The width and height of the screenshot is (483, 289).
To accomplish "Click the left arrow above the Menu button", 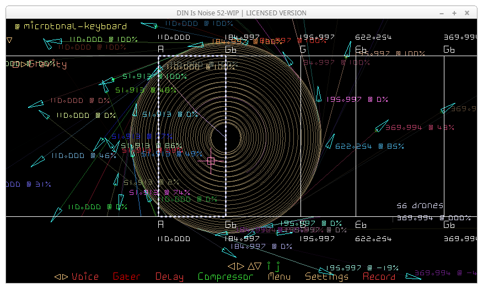I will pos(232,266).
